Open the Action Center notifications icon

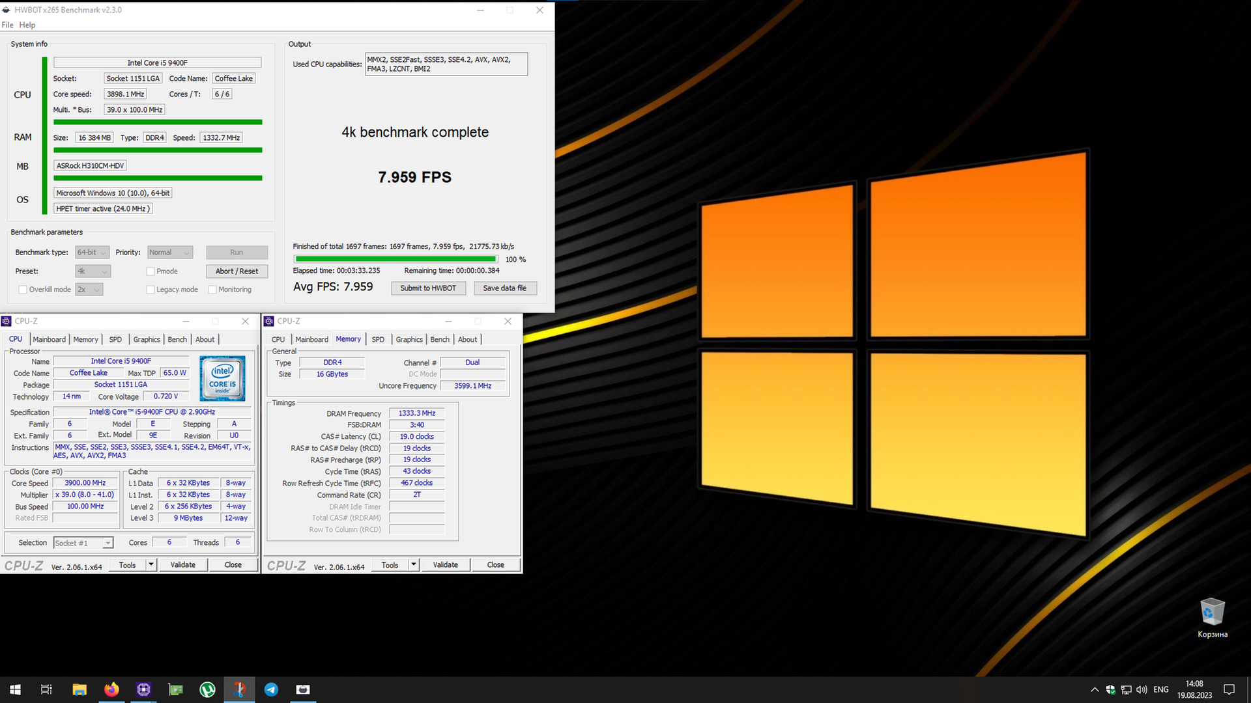pyautogui.click(x=1229, y=689)
